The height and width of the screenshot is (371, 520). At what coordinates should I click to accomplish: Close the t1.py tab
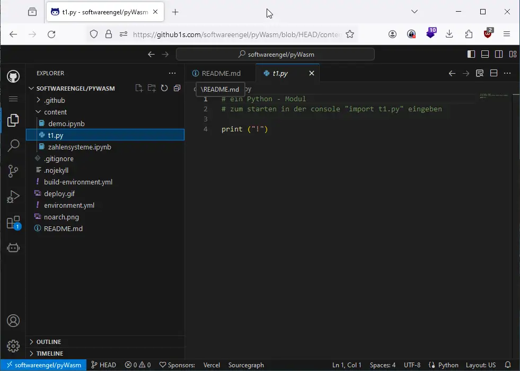[x=312, y=73]
